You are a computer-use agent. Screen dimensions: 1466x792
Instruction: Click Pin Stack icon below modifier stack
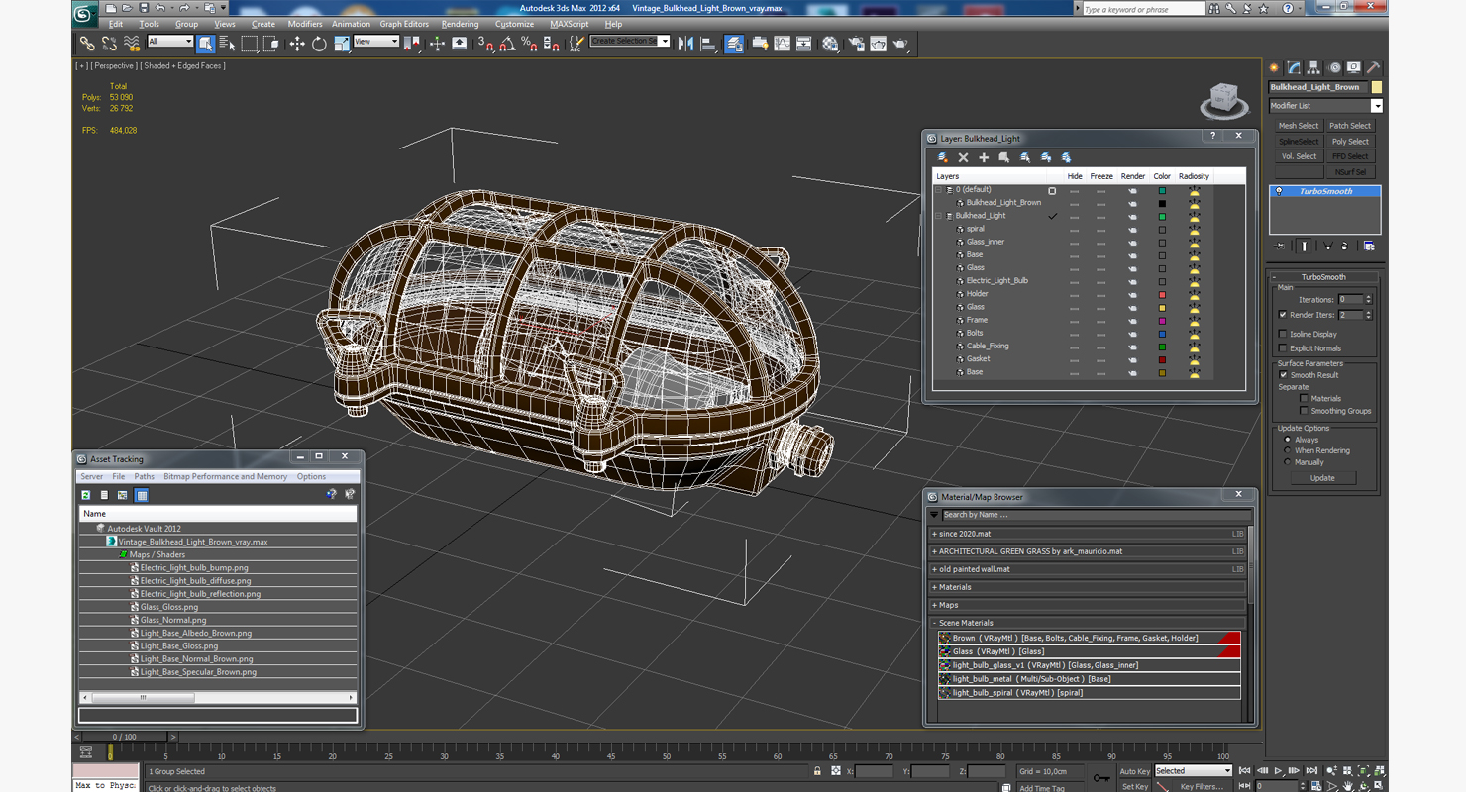[1280, 246]
